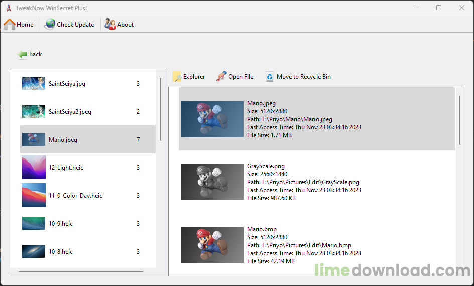This screenshot has width=474, height=286.
Task: Click the Open File icon
Action: coord(221,77)
